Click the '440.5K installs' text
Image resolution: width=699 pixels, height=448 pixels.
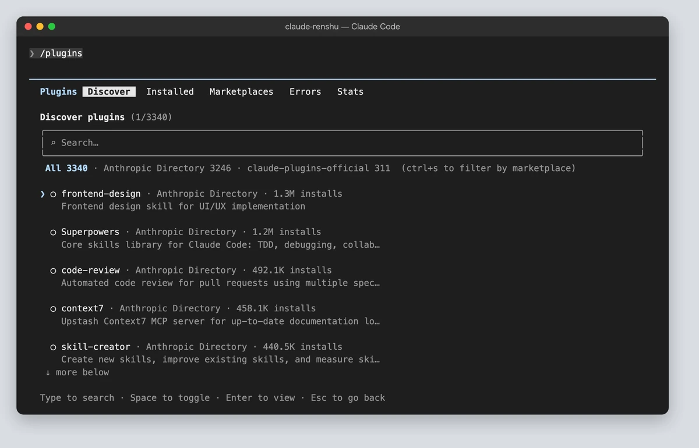click(303, 347)
